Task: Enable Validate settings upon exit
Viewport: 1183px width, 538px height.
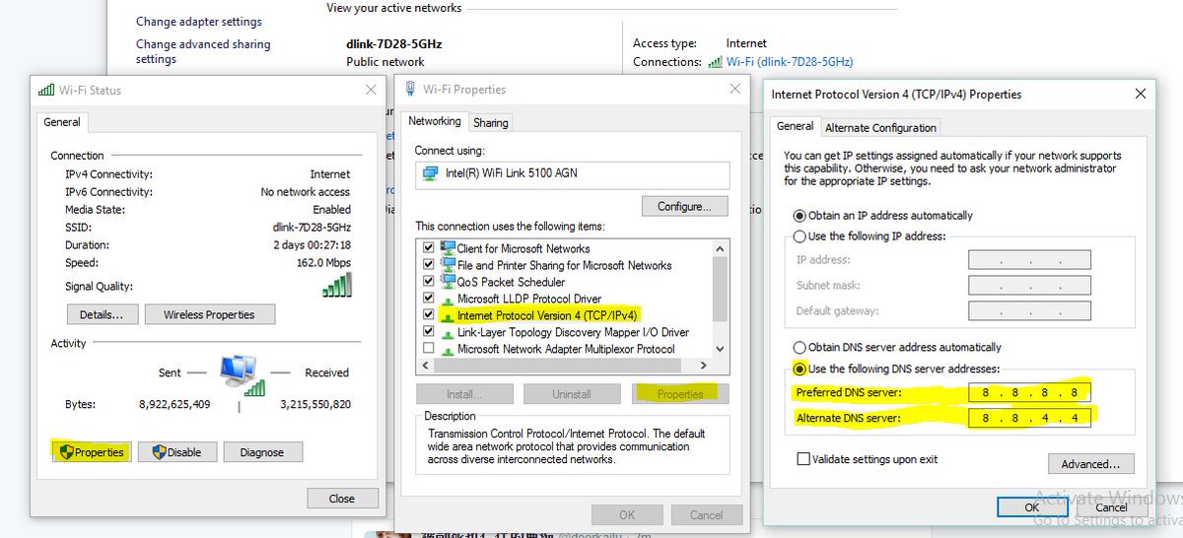Action: click(x=803, y=459)
